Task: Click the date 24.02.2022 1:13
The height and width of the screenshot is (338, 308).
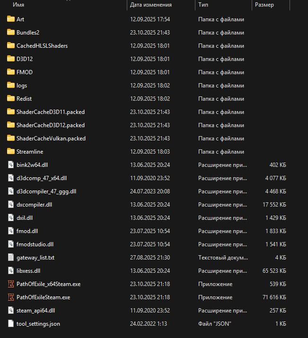Action: point(149,324)
